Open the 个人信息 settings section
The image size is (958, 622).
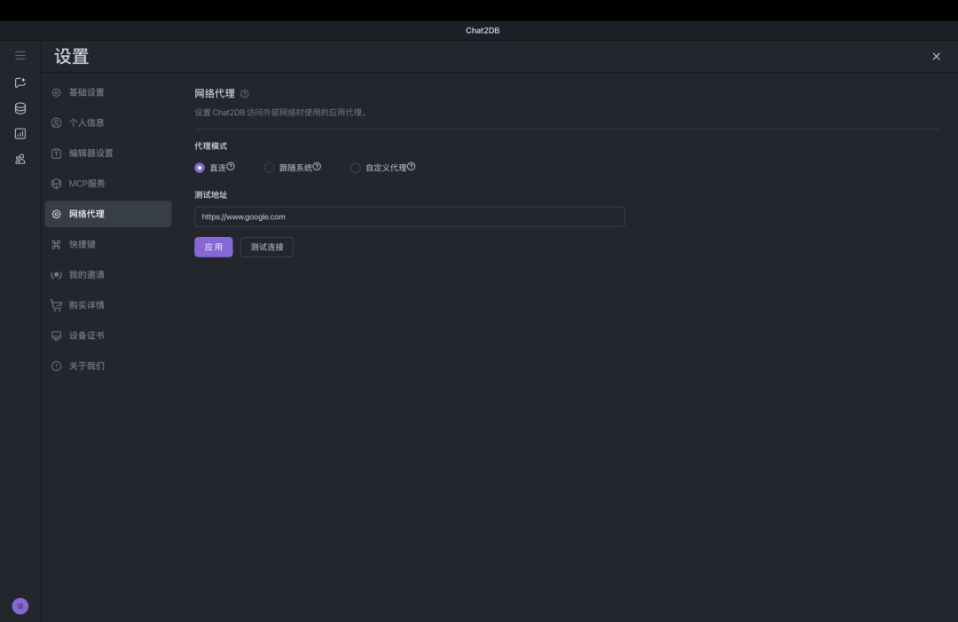point(108,122)
